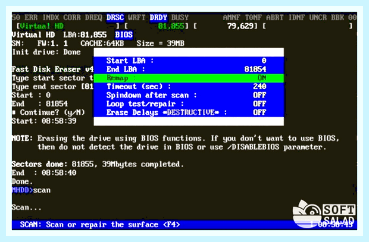Click the Fast Disk Eraser title line
This screenshot has width=369, height=242.
pyautogui.click(x=53, y=70)
